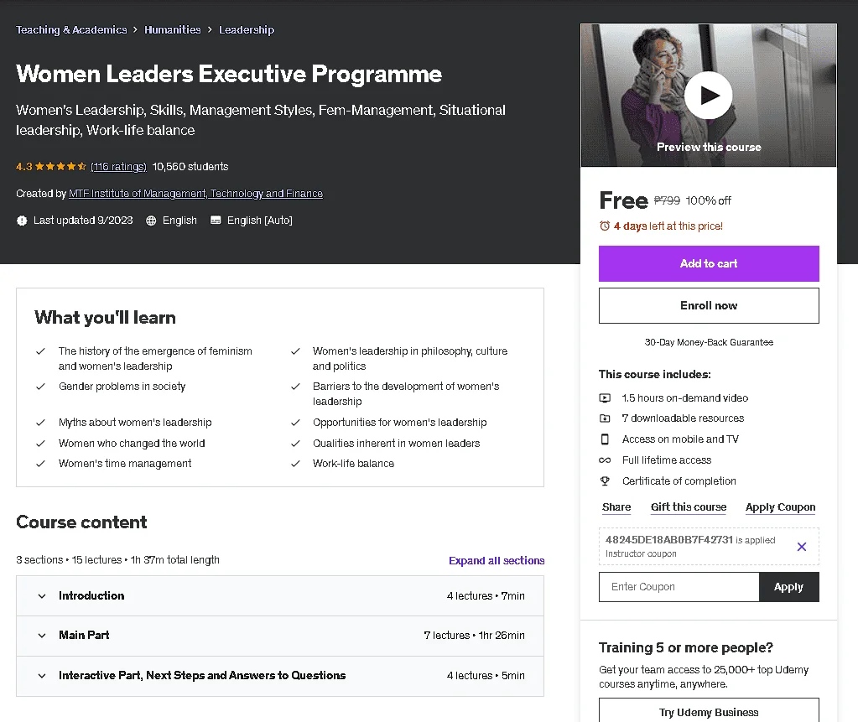
Task: Click the certificate trophy icon
Action: point(605,481)
